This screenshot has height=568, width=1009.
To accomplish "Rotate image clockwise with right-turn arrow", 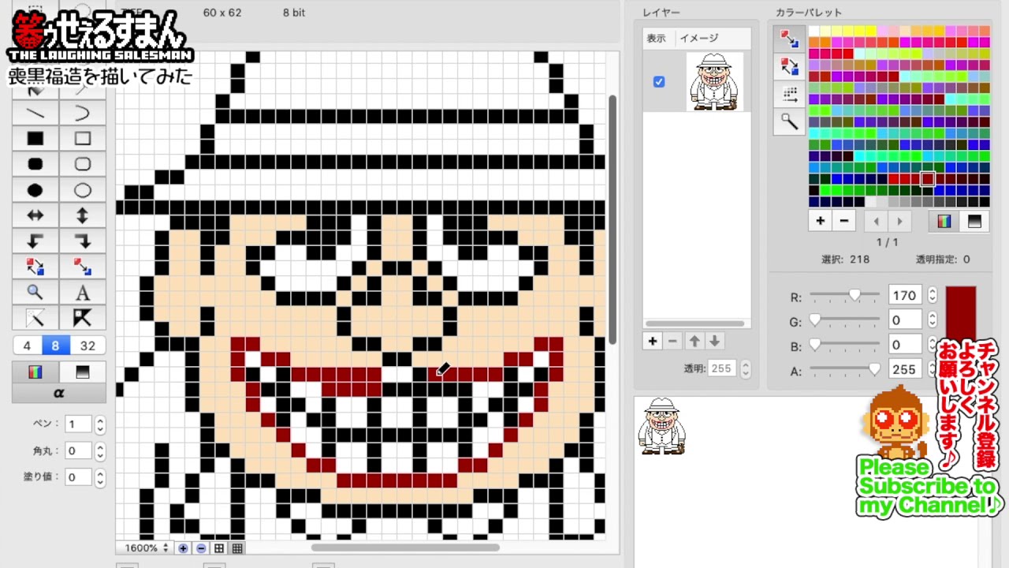I will click(83, 241).
